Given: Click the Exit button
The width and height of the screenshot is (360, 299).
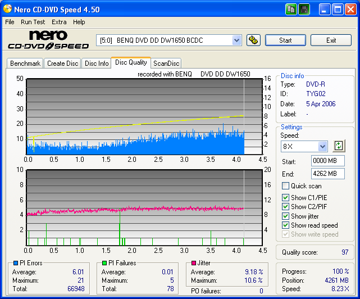Looking at the screenshot, I should [331, 40].
